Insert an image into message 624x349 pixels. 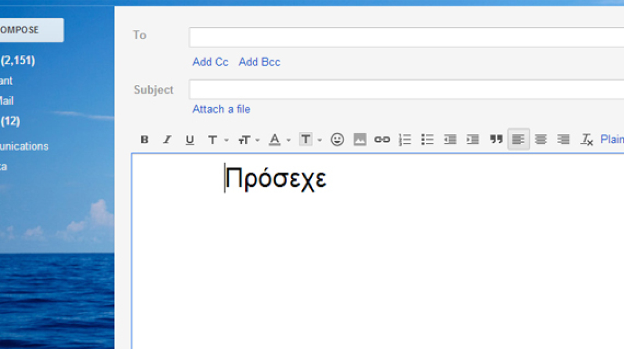[360, 140]
